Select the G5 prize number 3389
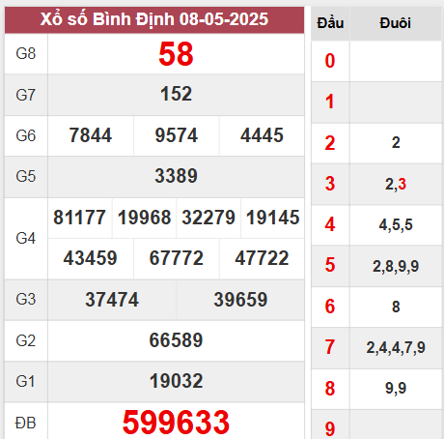Image resolution: width=444 pixels, height=439 pixels. tap(176, 176)
